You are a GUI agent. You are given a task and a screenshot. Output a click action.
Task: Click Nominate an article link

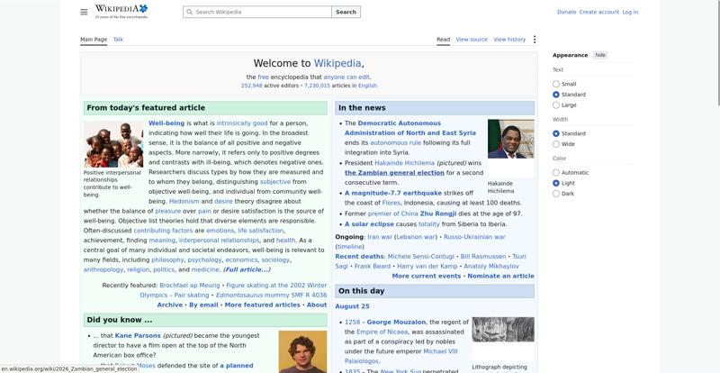point(500,277)
